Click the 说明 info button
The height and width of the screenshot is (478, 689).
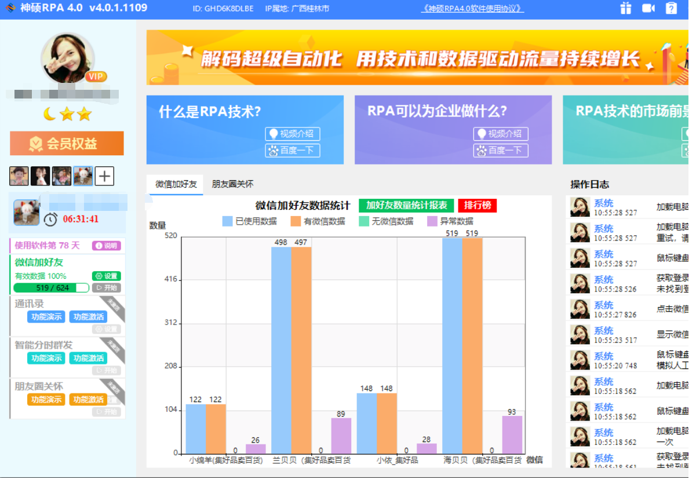(107, 246)
